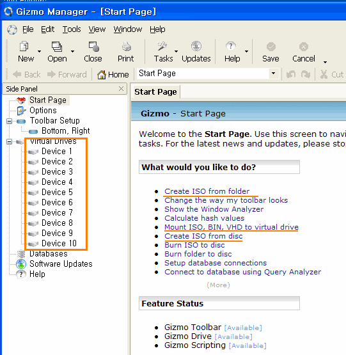
Task: Click the New toolbar icon
Action: coord(24,47)
